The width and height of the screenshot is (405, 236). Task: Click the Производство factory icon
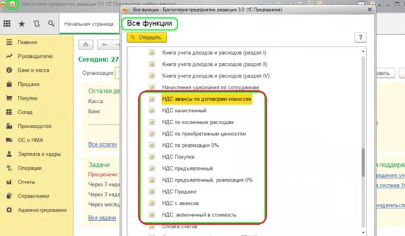9,126
